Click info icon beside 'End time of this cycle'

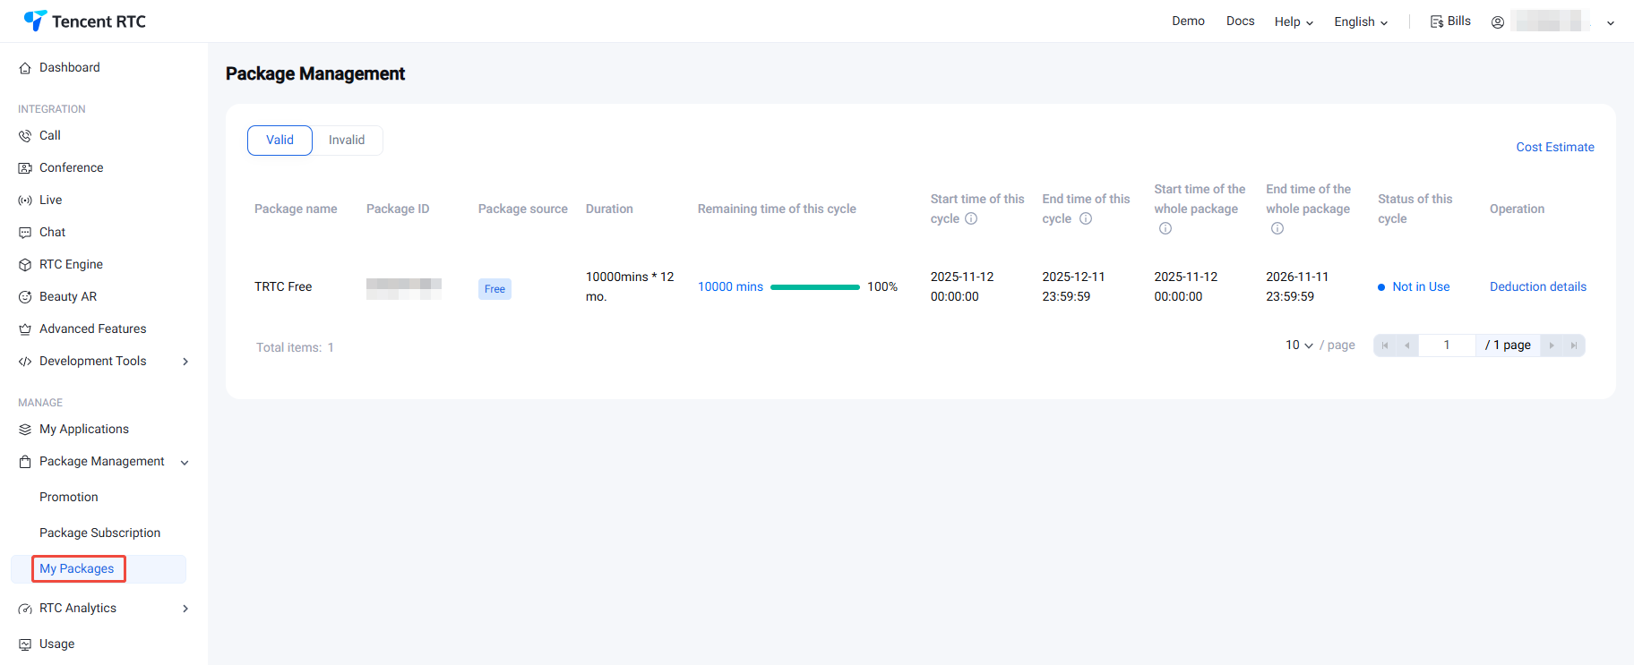tap(1086, 219)
